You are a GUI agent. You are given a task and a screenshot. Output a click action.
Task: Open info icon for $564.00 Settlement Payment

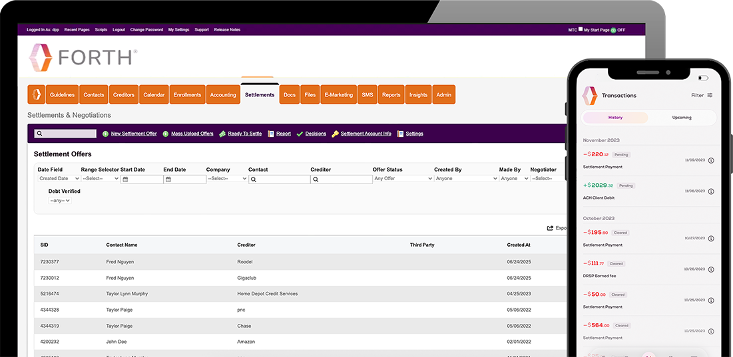711,331
